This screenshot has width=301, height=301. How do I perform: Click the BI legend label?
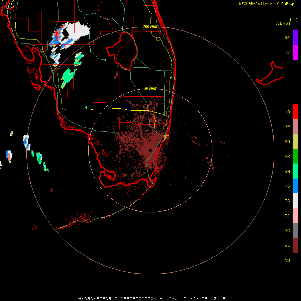tap(287, 245)
